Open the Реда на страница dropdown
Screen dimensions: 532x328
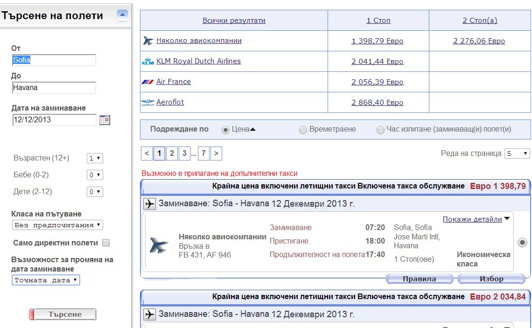click(517, 154)
